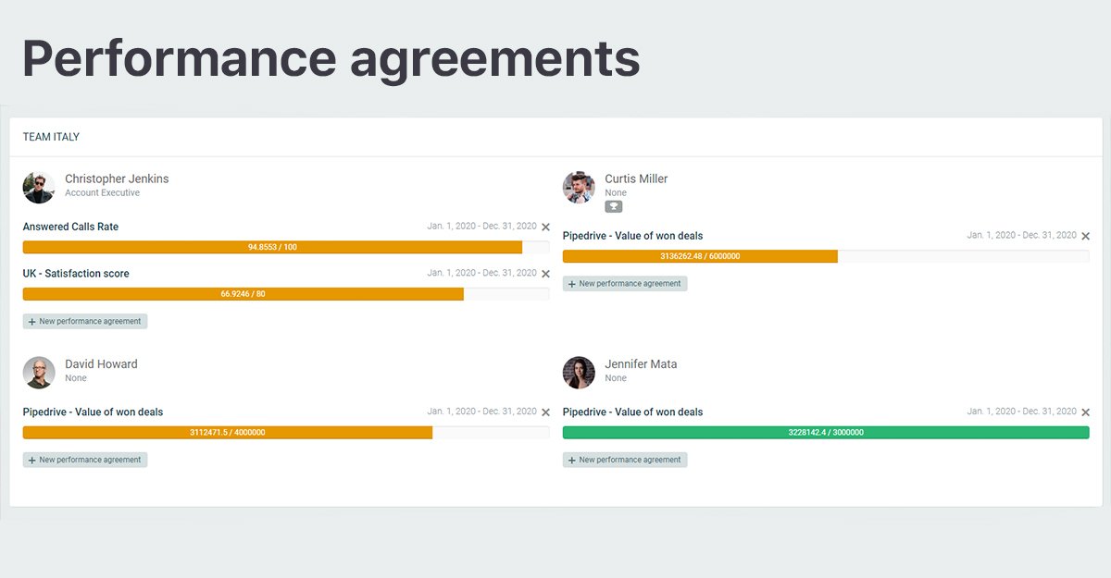The height and width of the screenshot is (578, 1111).
Task: Create new performance agreement for Christopher Jenkins
Action: tap(85, 321)
